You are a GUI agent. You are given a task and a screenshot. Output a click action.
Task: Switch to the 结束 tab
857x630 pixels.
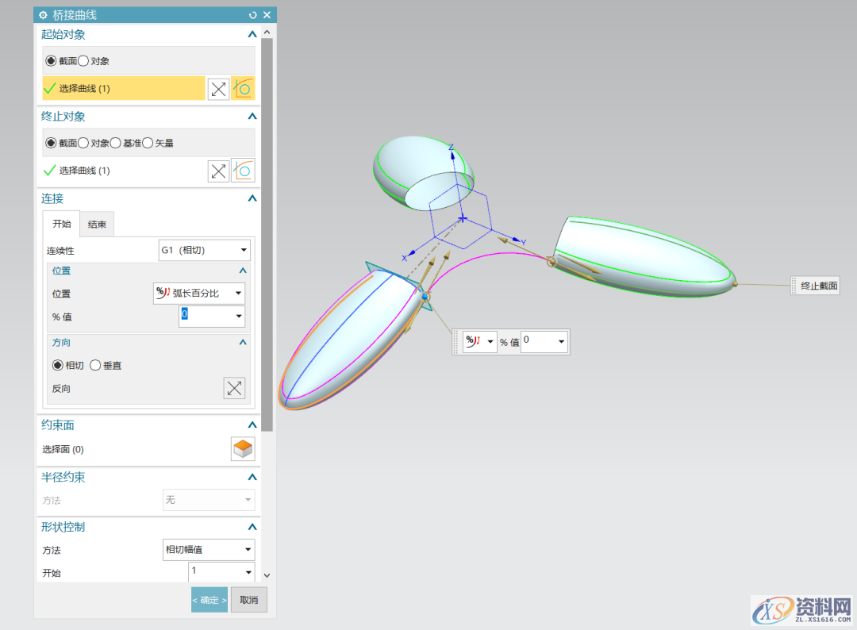tap(98, 225)
